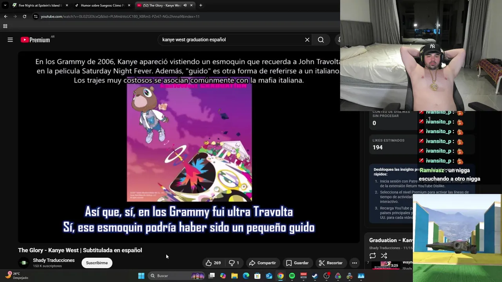Viewport: 502px width, 282px height.
Task: Open Copilot from the taskbar
Action: coord(223,276)
